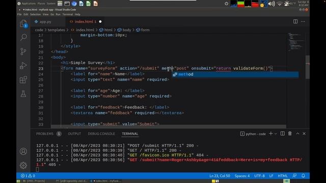
Task: Change line ending via LF status item
Action: [271, 176]
